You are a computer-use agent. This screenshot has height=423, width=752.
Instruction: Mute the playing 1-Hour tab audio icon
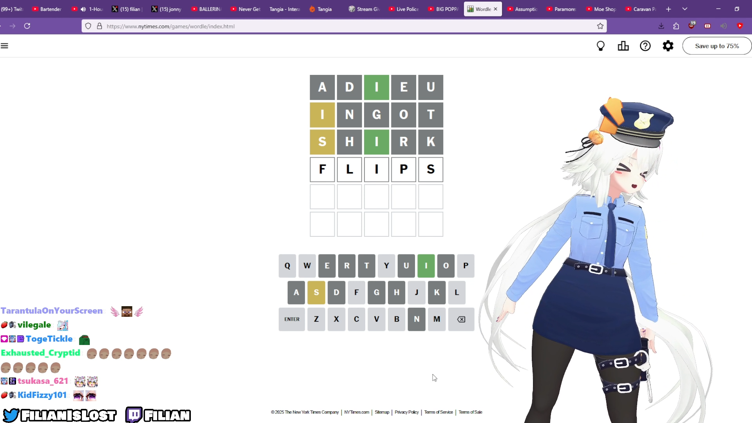coord(83,9)
